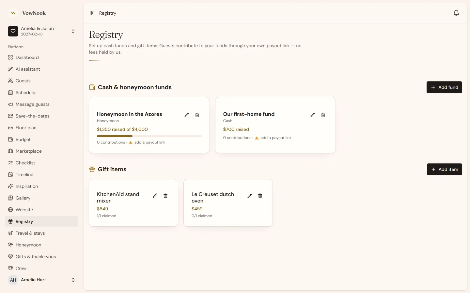Click the Add item button
The image size is (470, 293).
pos(445,169)
